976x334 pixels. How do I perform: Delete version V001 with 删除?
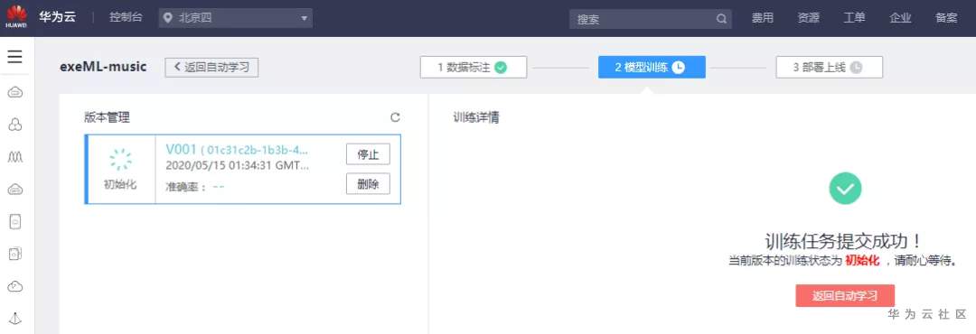point(368,183)
